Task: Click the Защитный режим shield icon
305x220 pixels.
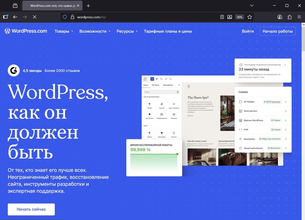Action: (241, 148)
